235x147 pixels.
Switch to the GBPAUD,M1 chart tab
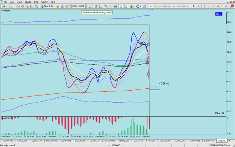click(95, 141)
